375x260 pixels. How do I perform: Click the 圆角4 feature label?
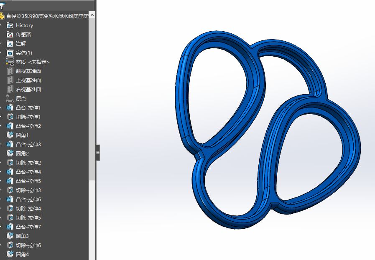pyautogui.click(x=22, y=254)
